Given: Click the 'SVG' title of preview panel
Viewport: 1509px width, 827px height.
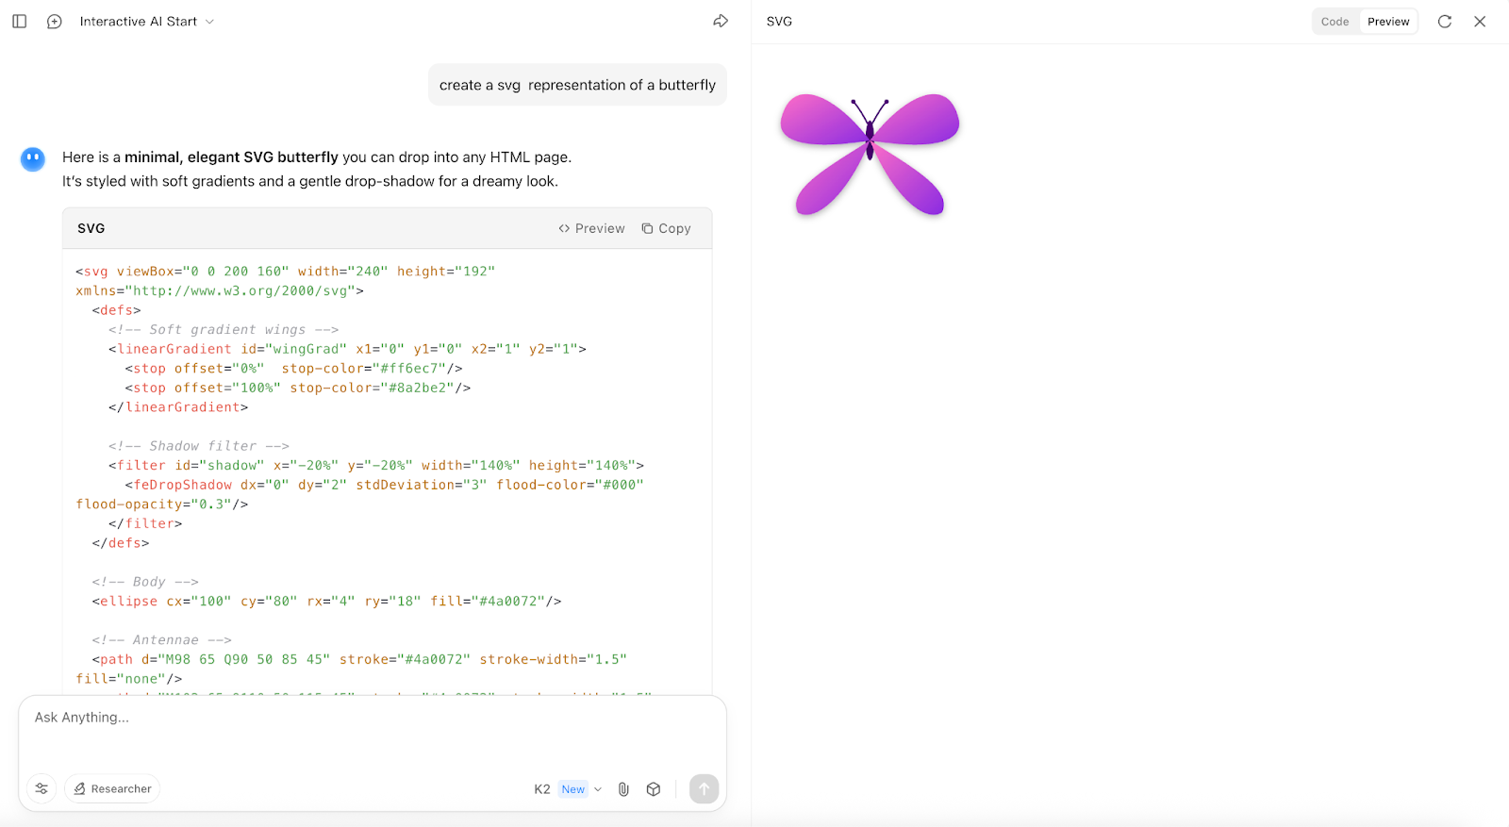Looking at the screenshot, I should coord(779,22).
